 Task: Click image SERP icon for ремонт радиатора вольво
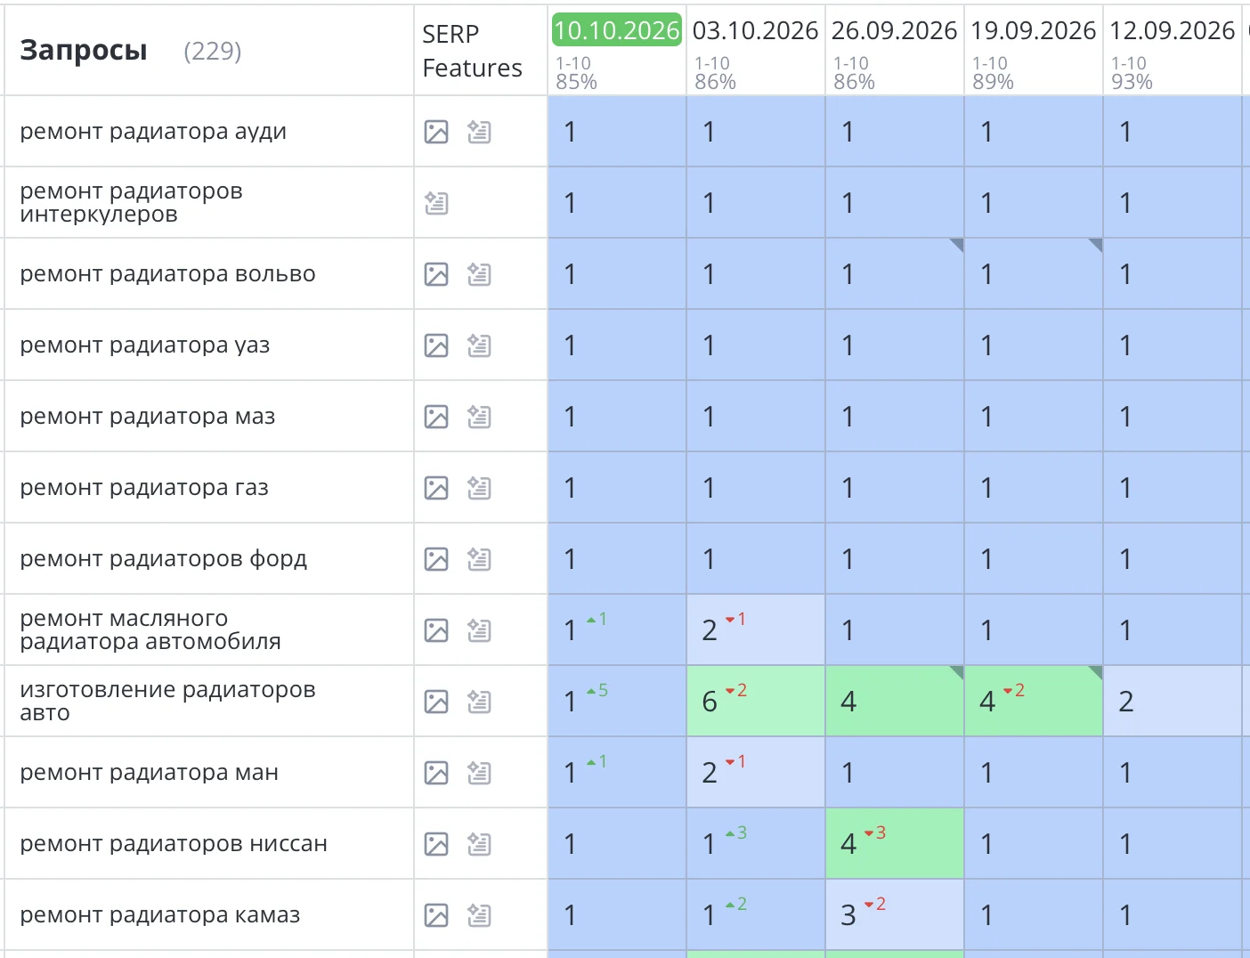click(436, 274)
